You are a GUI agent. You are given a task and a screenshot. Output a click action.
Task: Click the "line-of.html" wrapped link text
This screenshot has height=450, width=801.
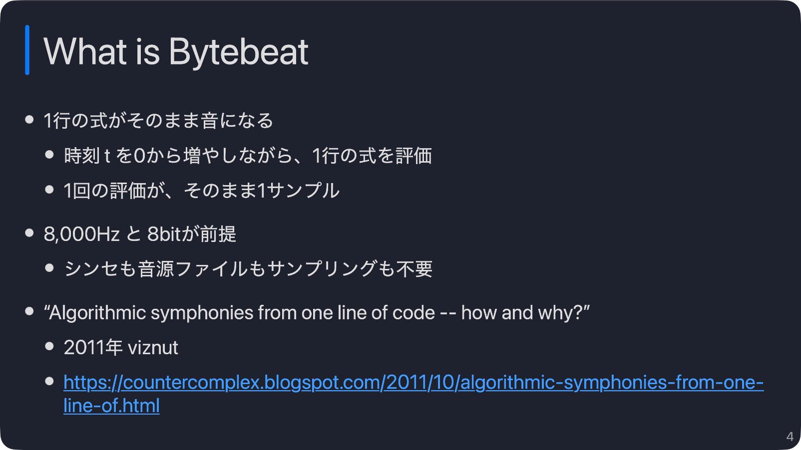pos(111,406)
